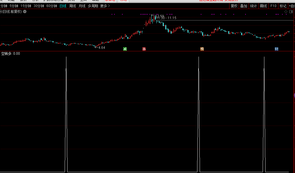Switch to the 月线 period tab

click(82, 6)
